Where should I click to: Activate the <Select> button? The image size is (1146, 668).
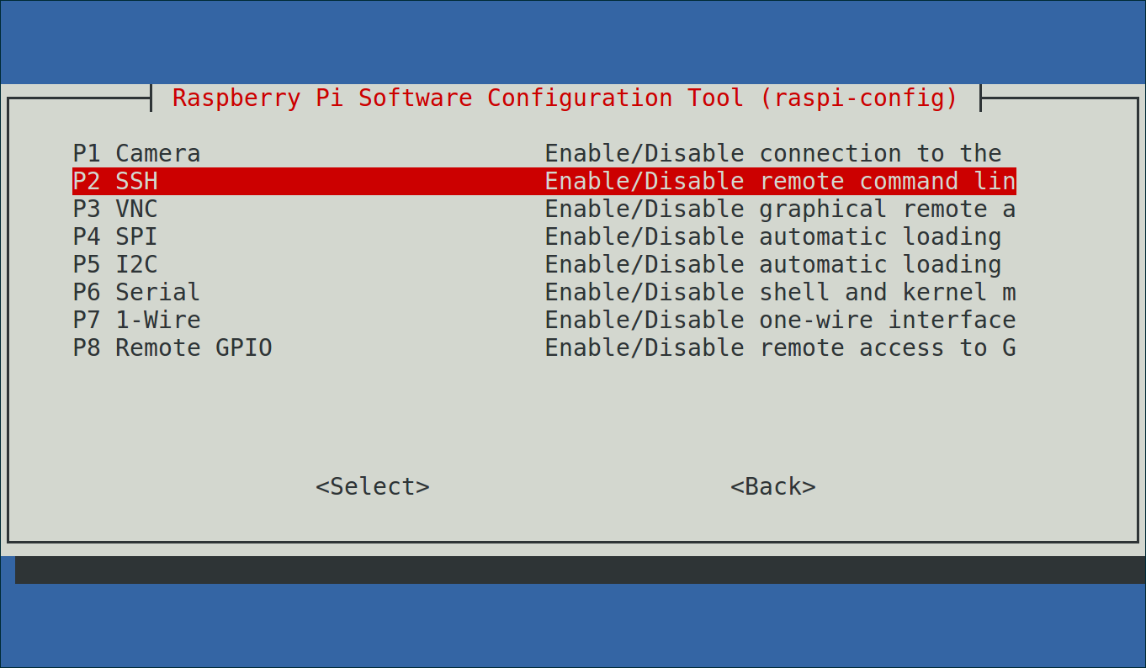[373, 486]
